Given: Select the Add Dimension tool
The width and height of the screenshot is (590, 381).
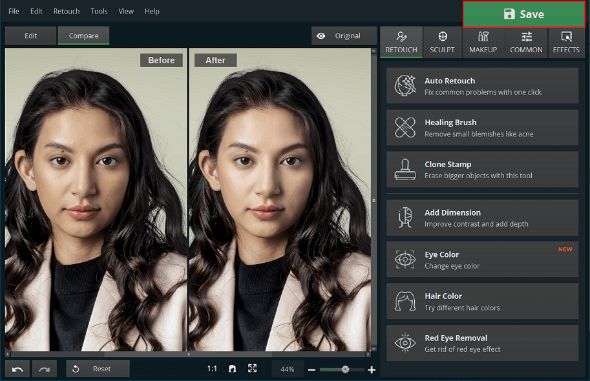Looking at the screenshot, I should click(x=482, y=217).
